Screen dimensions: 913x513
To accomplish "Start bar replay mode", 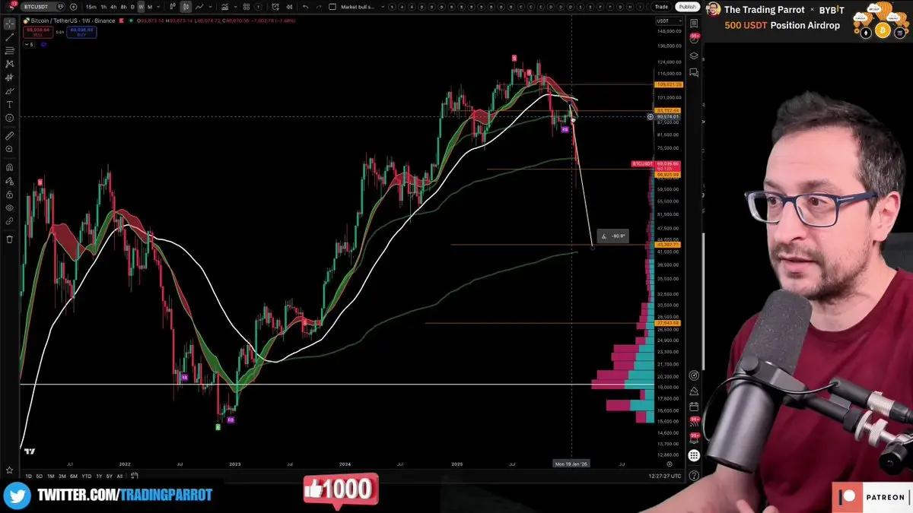I will pyautogui.click(x=289, y=7).
